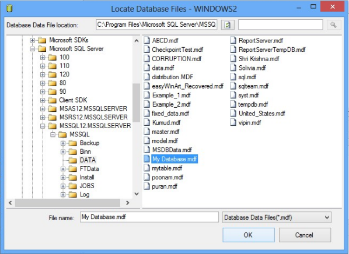Select the United_States.mdf file

[x=261, y=114]
